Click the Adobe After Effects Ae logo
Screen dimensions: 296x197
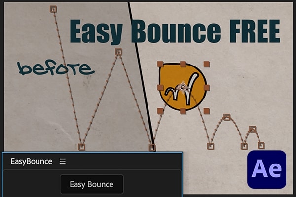coord(266,169)
